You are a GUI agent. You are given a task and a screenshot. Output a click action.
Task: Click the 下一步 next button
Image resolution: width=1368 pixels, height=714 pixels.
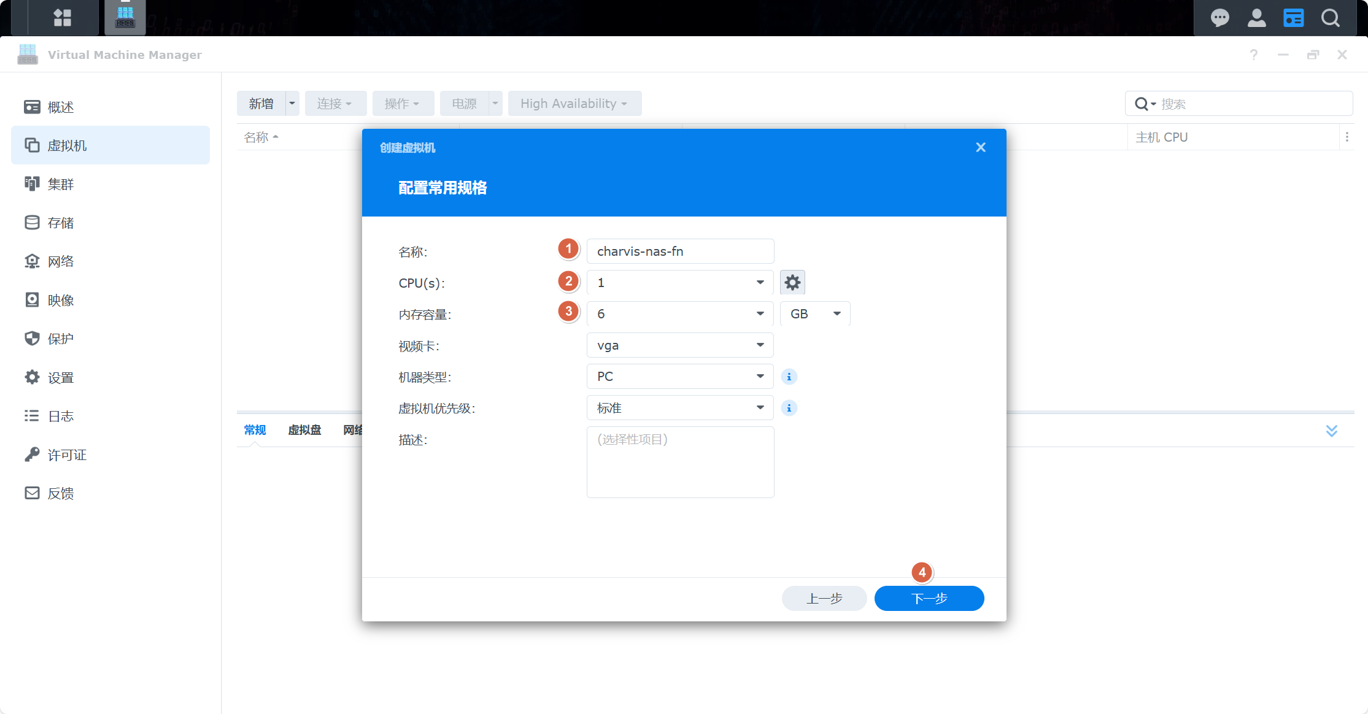[929, 599]
